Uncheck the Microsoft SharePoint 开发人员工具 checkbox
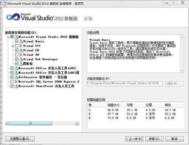The width and height of the screenshot is (189, 145). click(x=12, y=86)
